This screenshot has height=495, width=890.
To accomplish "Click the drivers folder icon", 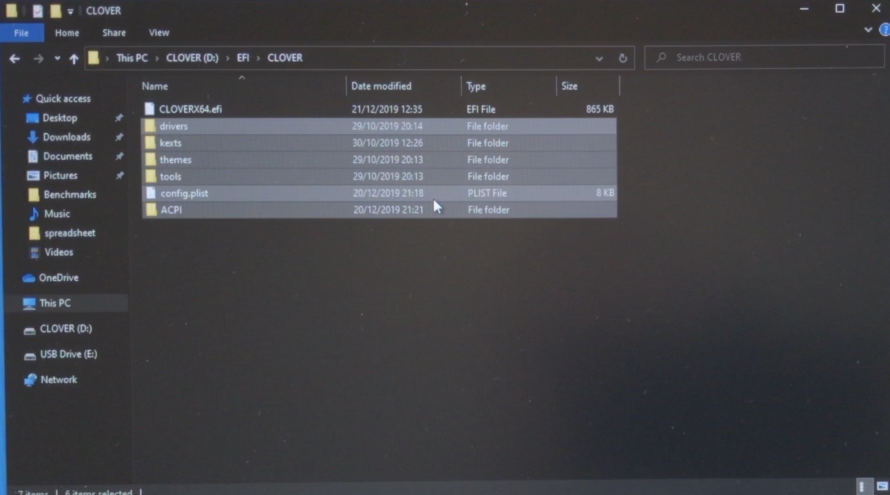I will 149,126.
